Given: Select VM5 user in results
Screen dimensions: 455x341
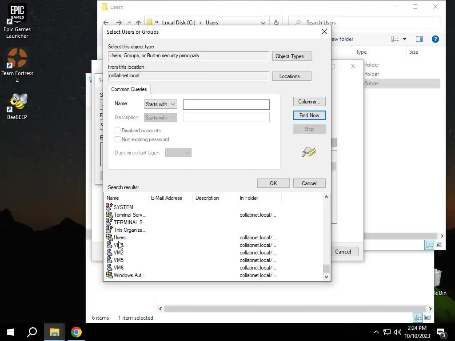Looking at the screenshot, I should click(x=118, y=260).
